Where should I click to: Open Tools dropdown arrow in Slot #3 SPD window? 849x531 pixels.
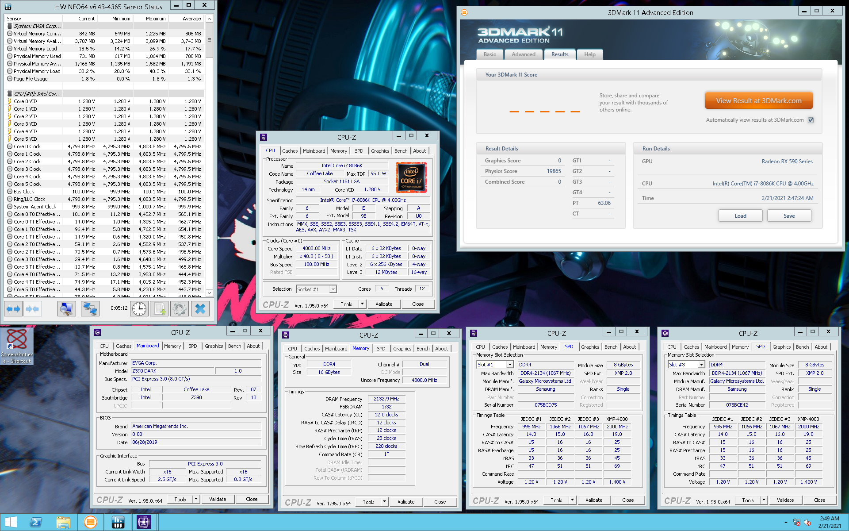764,500
